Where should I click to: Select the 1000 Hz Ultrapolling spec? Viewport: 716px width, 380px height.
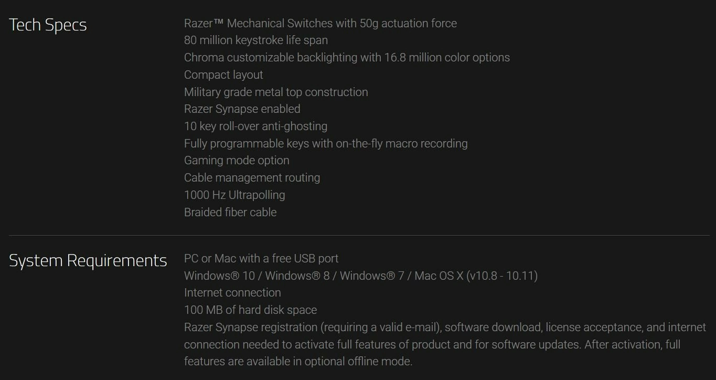[234, 195]
